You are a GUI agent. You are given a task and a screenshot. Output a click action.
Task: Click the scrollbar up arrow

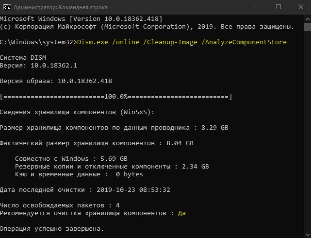(308, 19)
